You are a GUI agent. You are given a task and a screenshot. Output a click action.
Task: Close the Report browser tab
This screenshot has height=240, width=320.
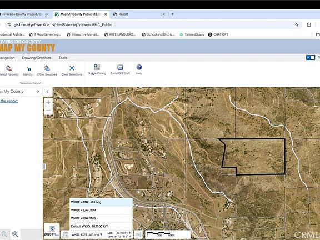pyautogui.click(x=164, y=14)
